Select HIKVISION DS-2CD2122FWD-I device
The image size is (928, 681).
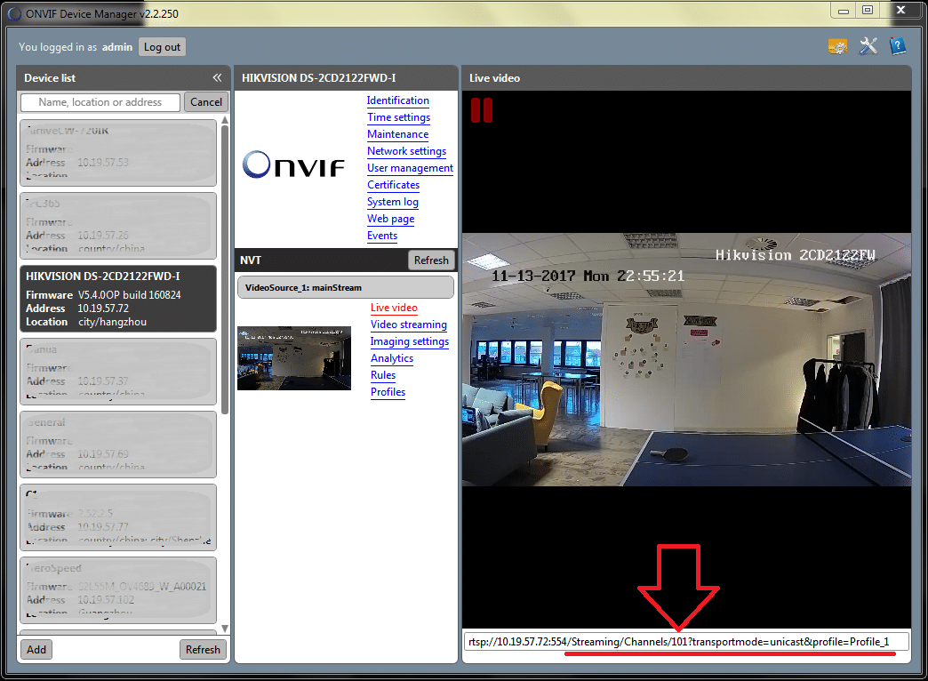[117, 299]
